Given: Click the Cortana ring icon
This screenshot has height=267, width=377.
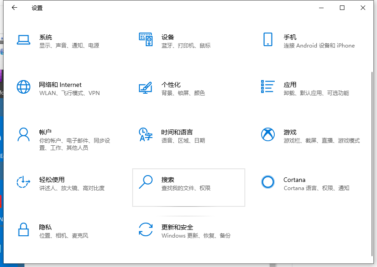Looking at the screenshot, I should pyautogui.click(x=268, y=182).
